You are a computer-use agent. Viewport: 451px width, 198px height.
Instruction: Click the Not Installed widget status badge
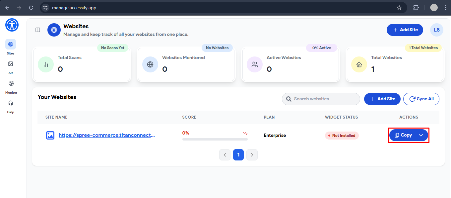(342, 135)
